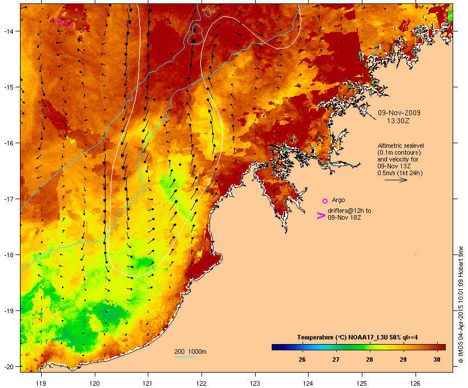Click the '13:30Z' time label
Image resolution: width=468 pixels, height=388 pixels.
(x=398, y=121)
